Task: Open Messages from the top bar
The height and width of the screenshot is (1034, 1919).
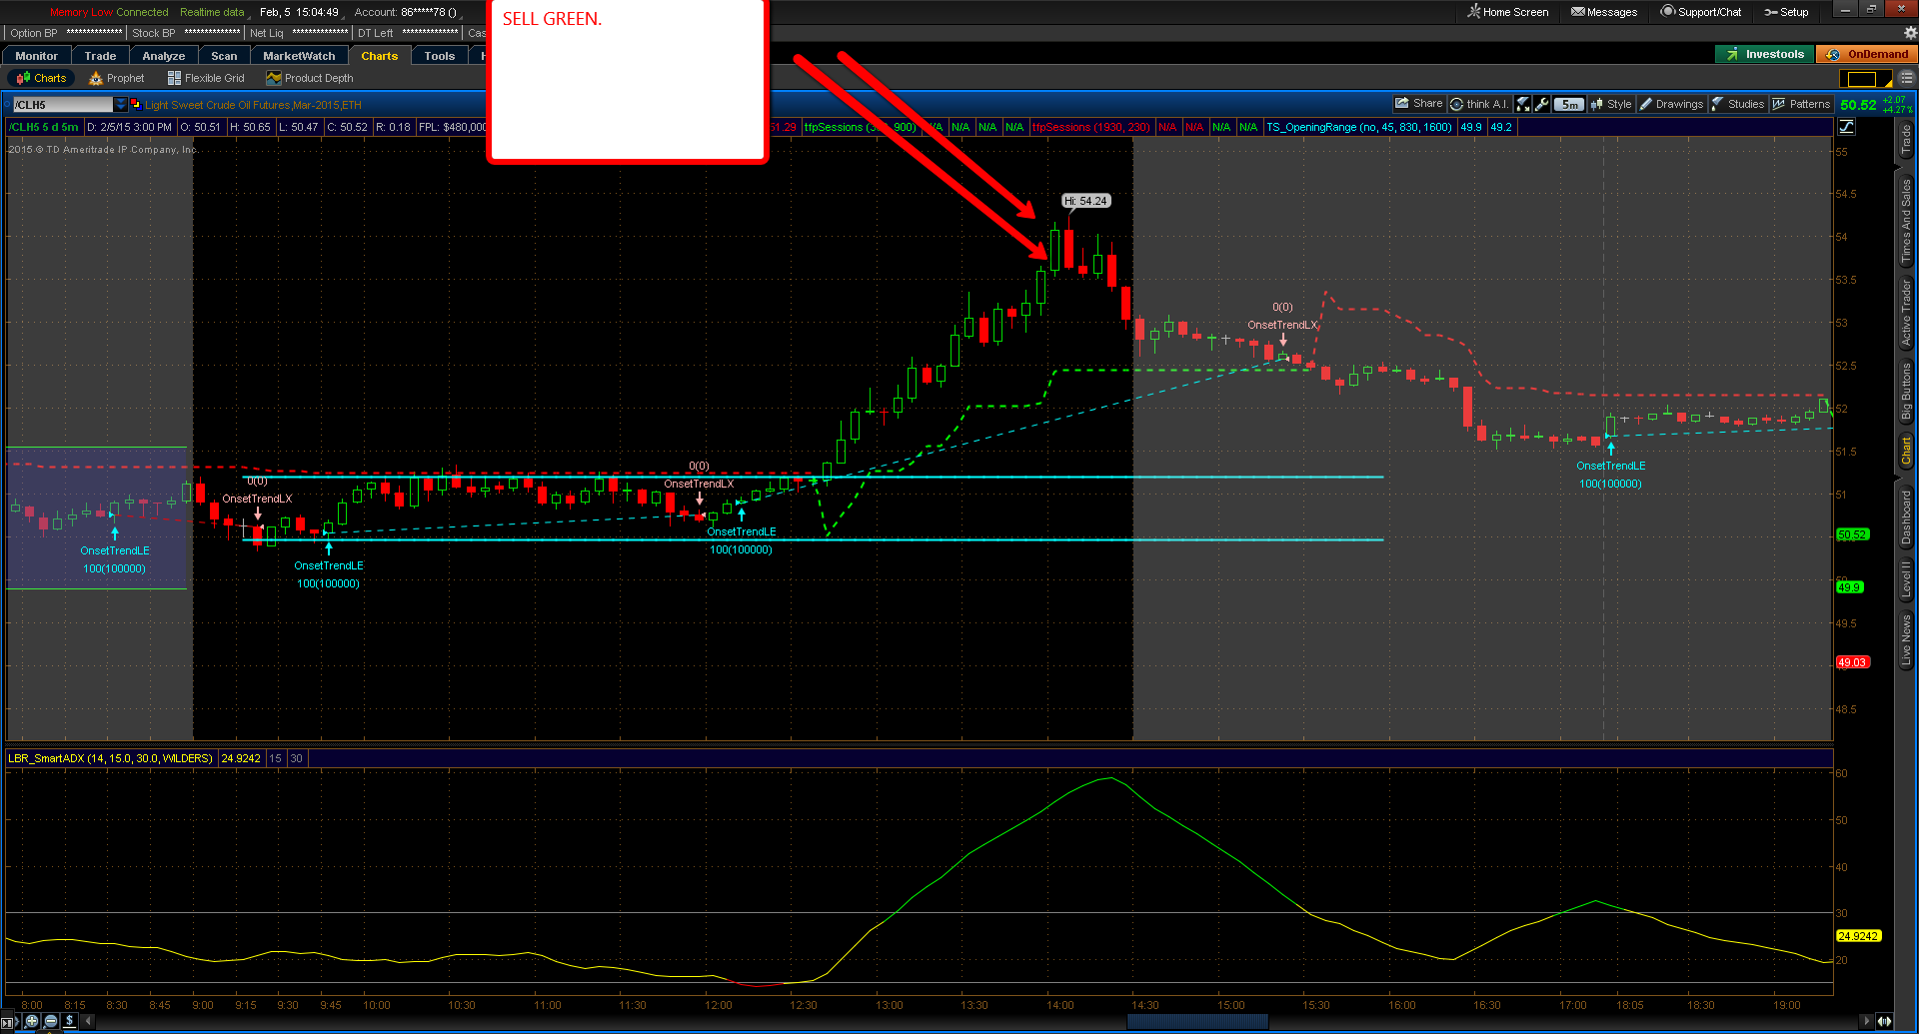Action: click(x=1604, y=12)
